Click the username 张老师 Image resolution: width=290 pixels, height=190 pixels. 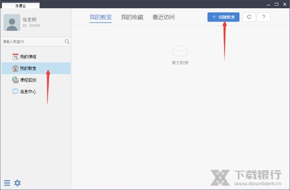pos(29,20)
